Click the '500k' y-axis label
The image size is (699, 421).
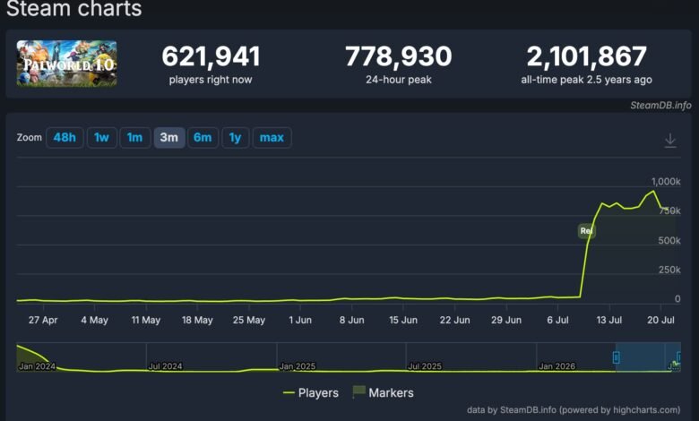(x=669, y=241)
